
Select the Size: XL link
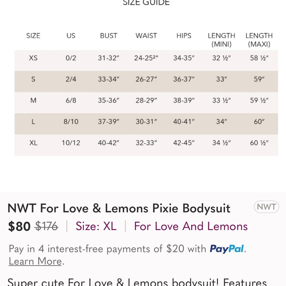pos(96,226)
